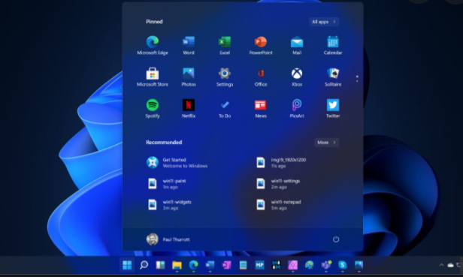This screenshot has width=463, height=277.
Task: Launch PicsArt from pinned apps
Action: tap(297, 109)
